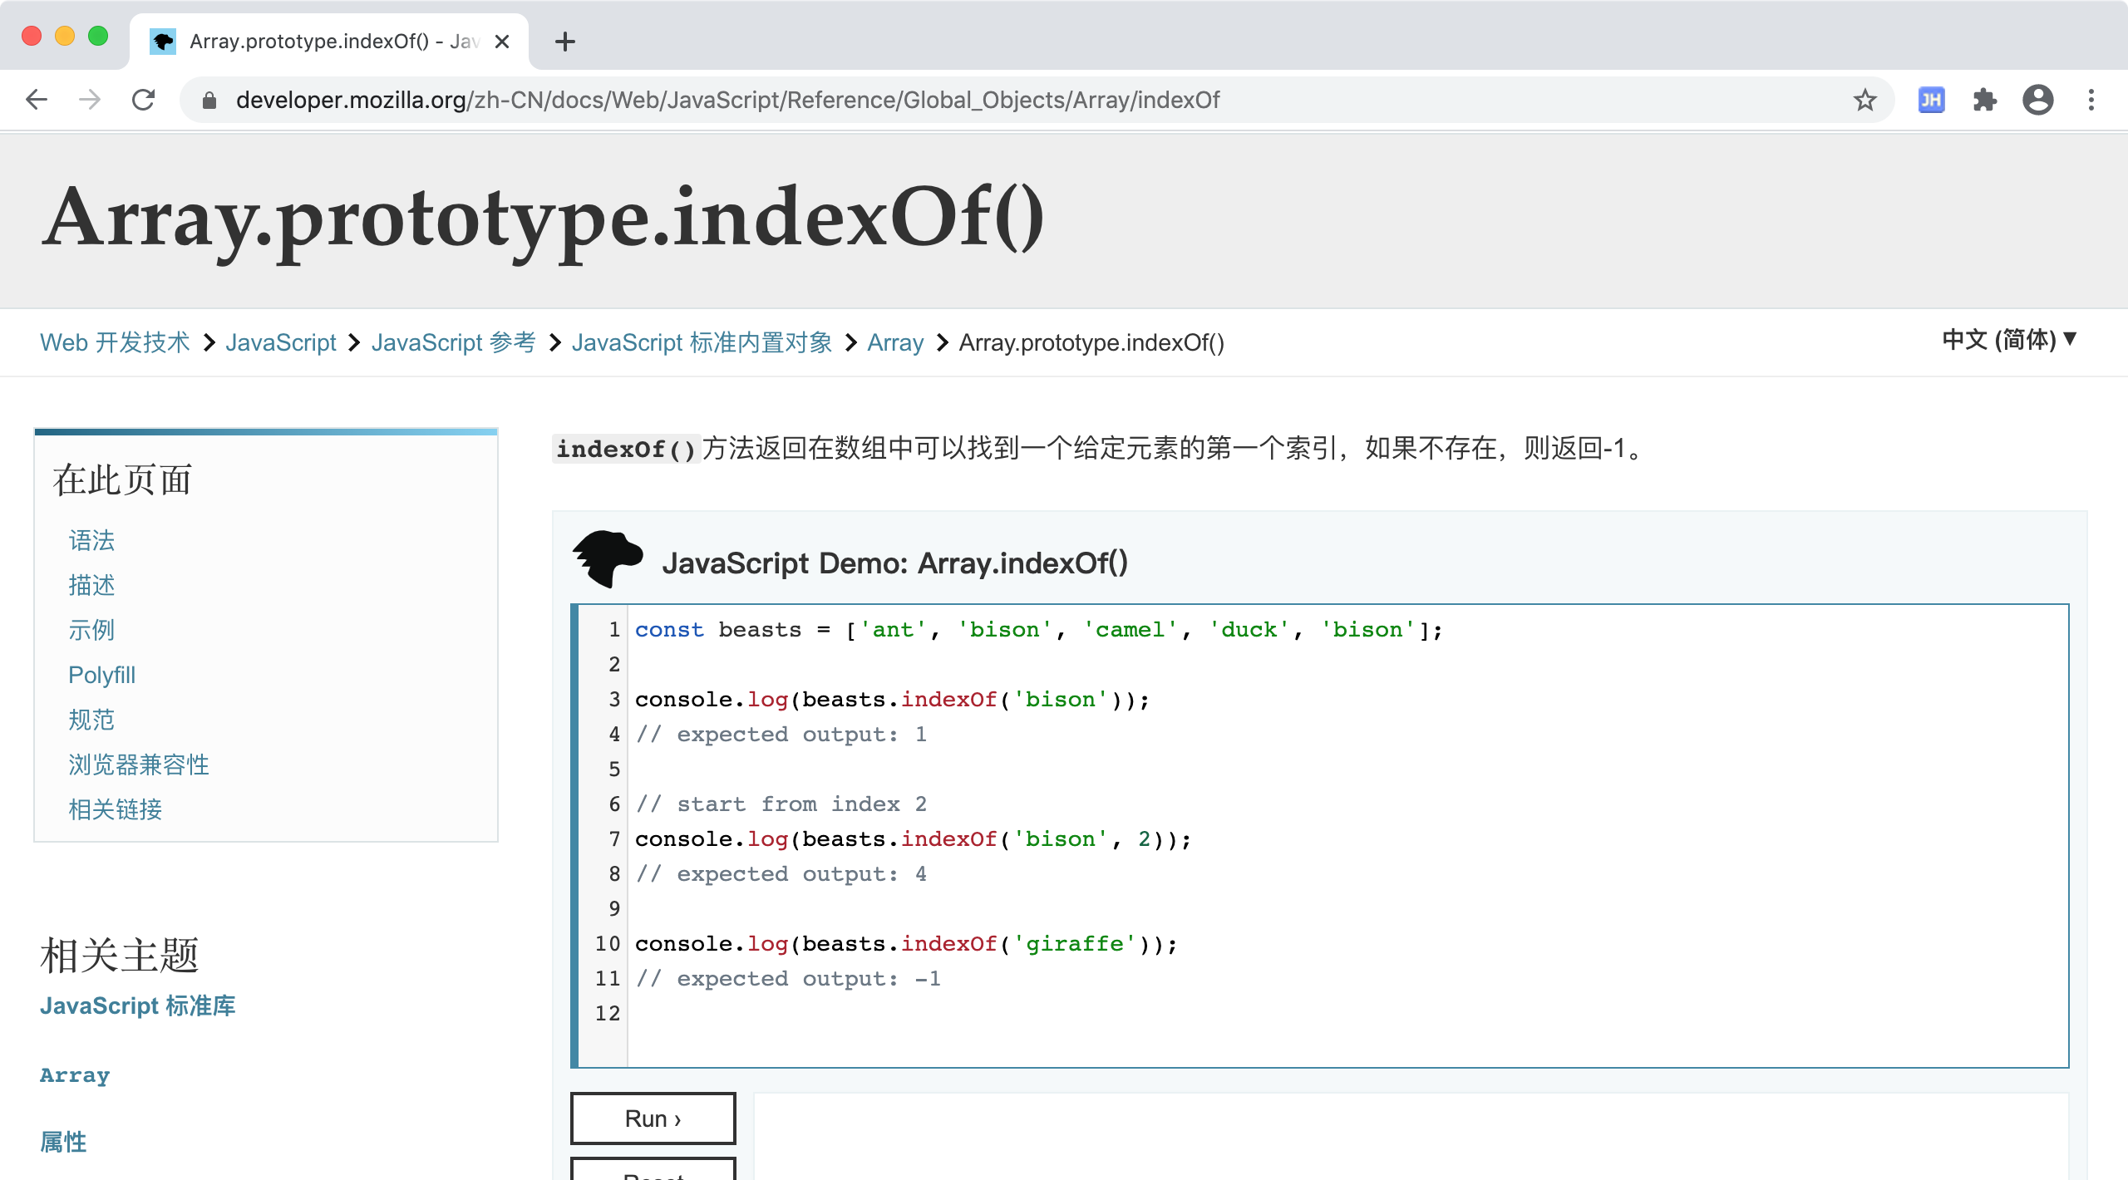Click the address bar URL

(x=727, y=100)
